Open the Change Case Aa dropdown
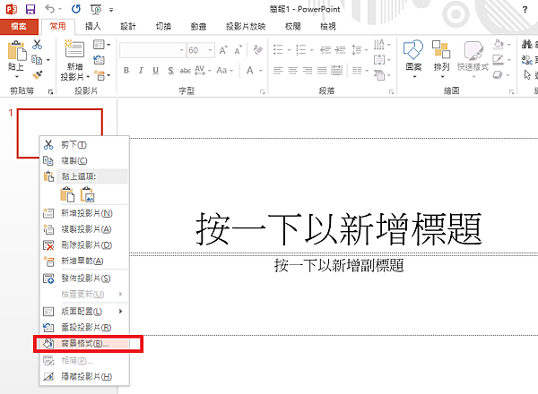Image resolution: width=538 pixels, height=394 pixels. click(225, 71)
